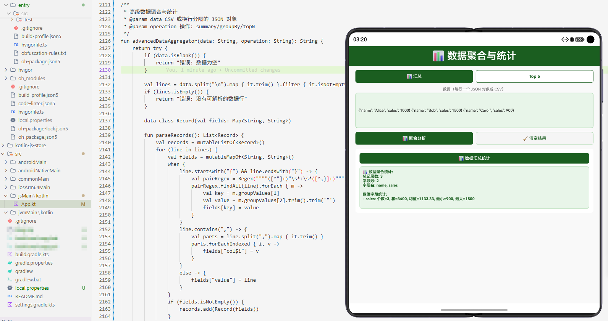Click the gradle.properties elephant icon
The width and height of the screenshot is (608, 321).
pos(10,263)
